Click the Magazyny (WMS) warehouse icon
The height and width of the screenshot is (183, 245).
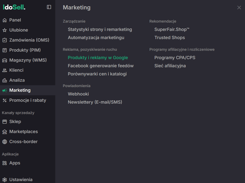5,60
